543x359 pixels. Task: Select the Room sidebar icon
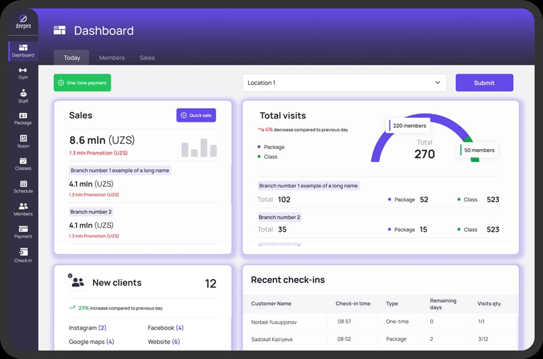pos(23,138)
